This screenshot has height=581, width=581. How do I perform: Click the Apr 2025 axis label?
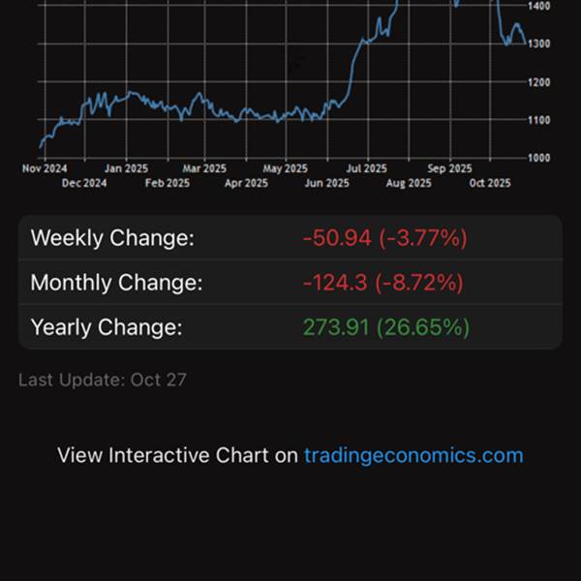pos(246,183)
